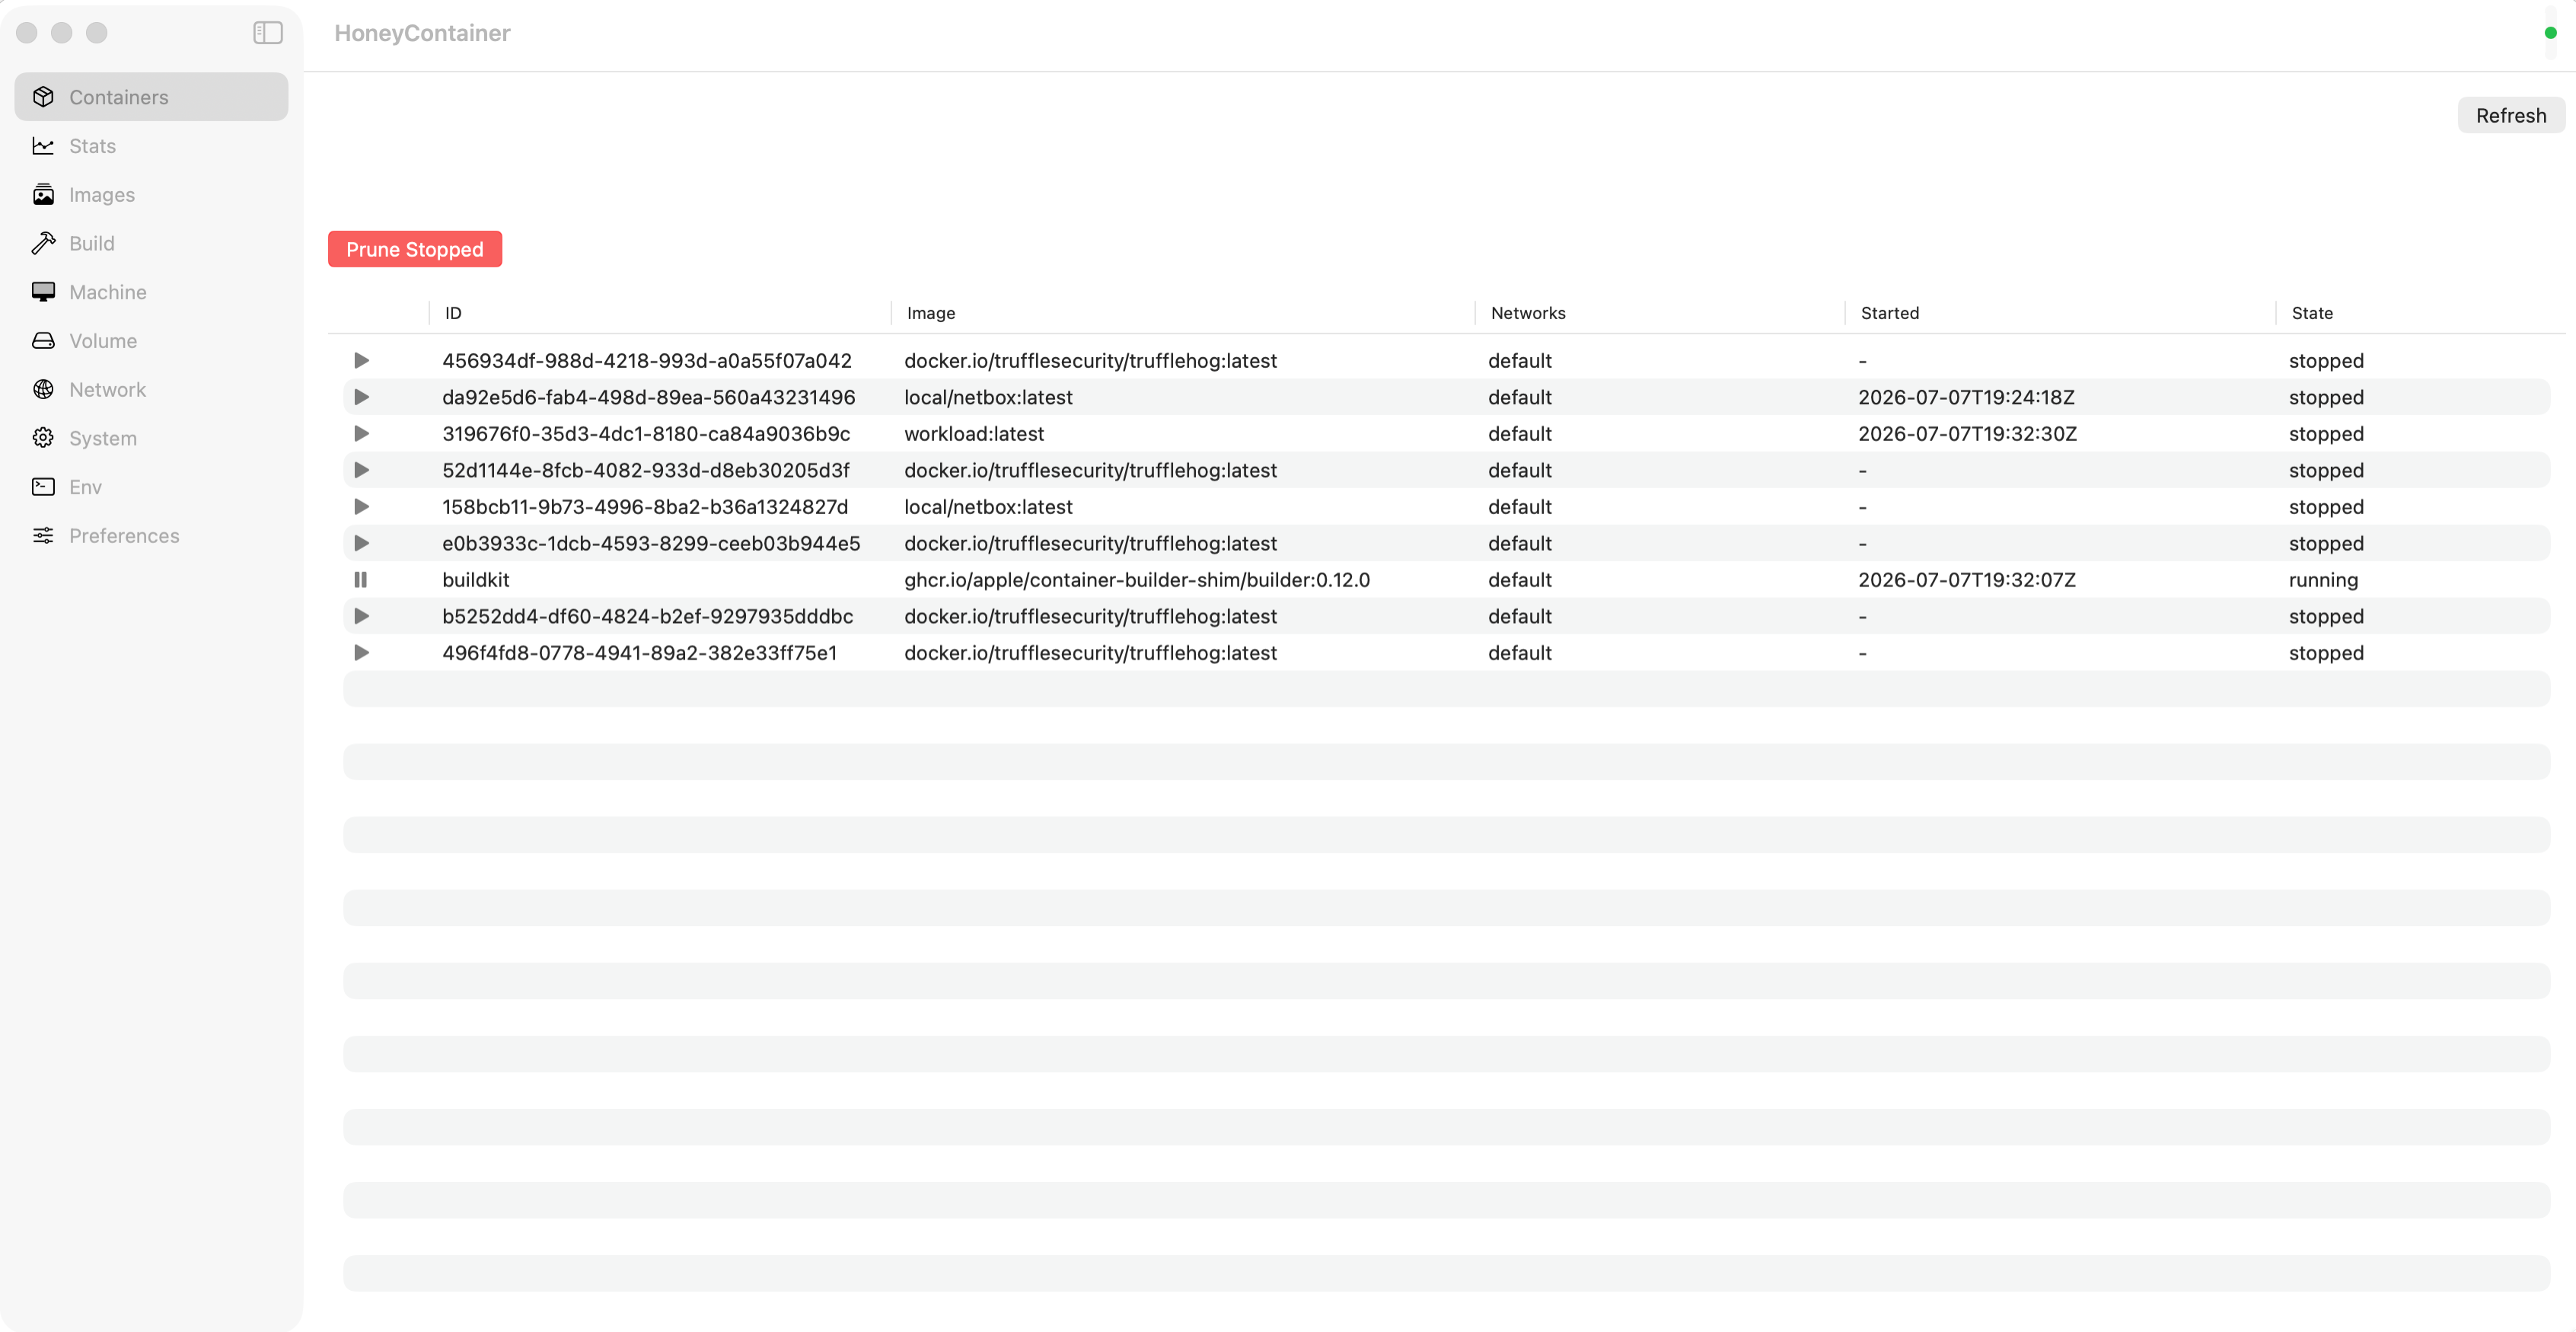This screenshot has height=1332, width=2576.
Task: Click stopped state in the 158bcb11 row
Action: click(2326, 506)
